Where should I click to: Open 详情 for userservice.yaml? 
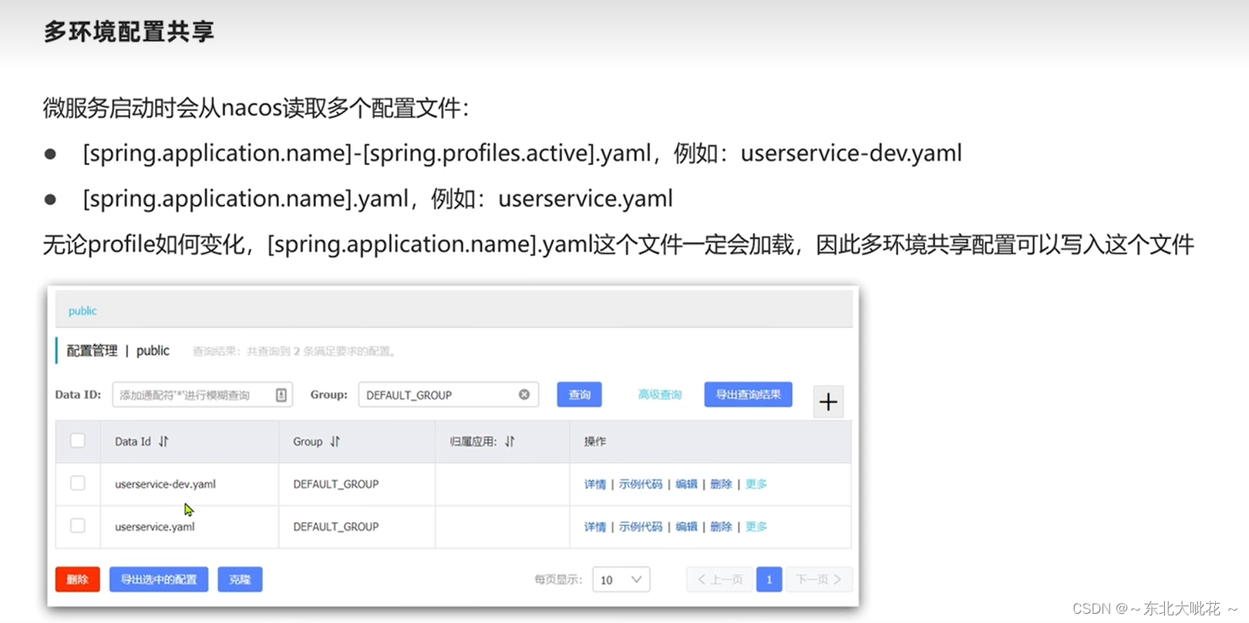(x=595, y=527)
